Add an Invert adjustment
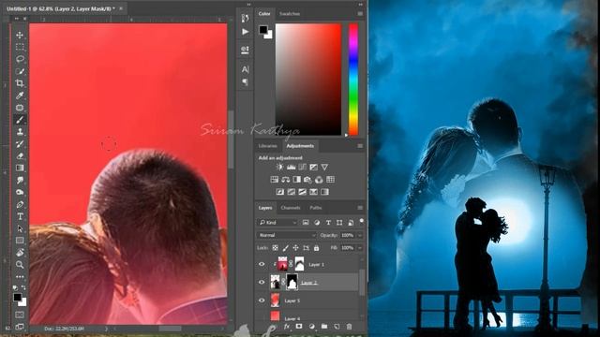 click(x=279, y=192)
